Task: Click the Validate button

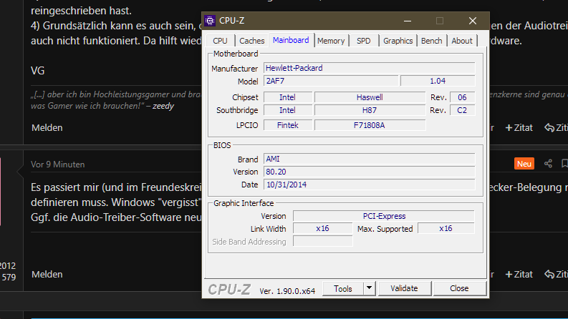Action: [404, 289]
